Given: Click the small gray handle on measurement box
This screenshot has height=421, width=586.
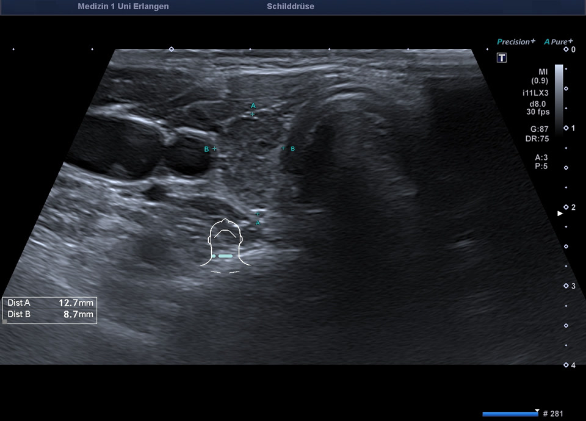Looking at the screenshot, I should (x=5, y=321).
